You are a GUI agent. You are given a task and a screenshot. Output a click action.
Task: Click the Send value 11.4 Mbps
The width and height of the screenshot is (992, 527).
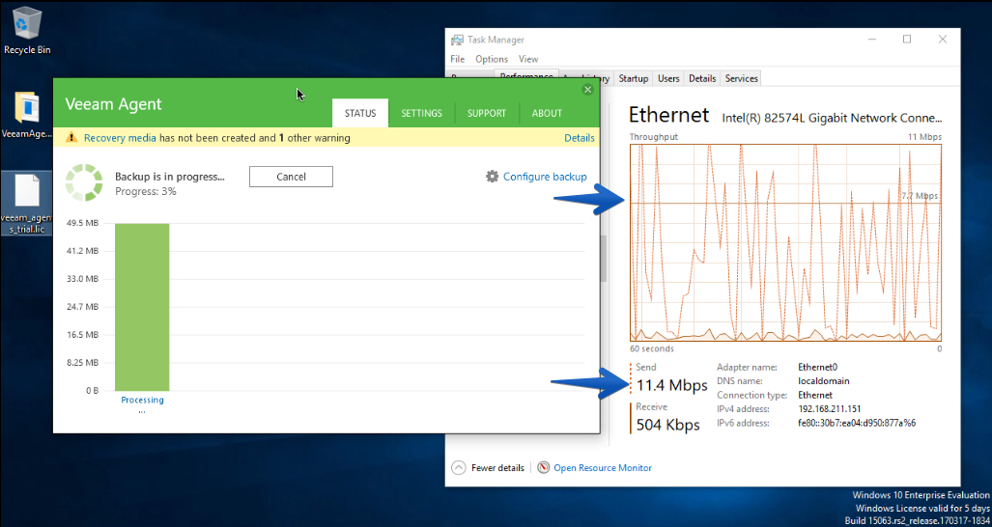click(x=672, y=385)
